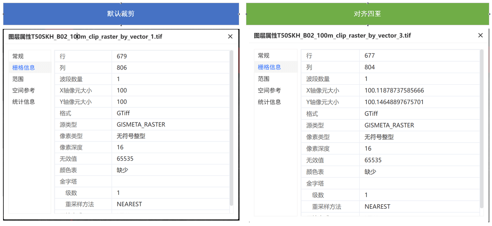Image resolution: width=492 pixels, height=226 pixels.
Task: Open 常规 tab in left vector_1 dialog
Action: click(18, 56)
